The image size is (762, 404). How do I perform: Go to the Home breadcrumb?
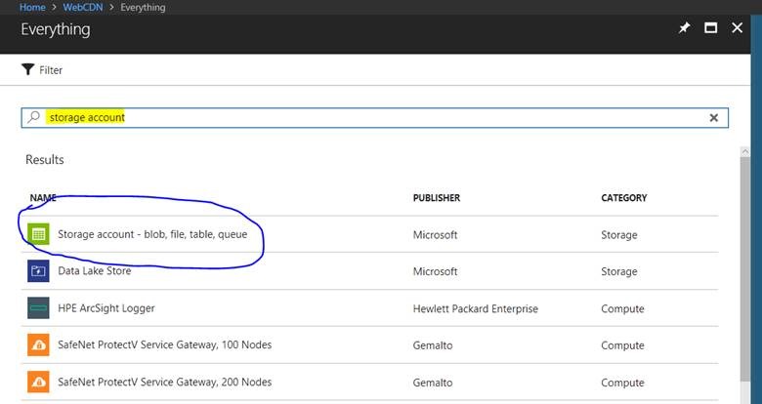pyautogui.click(x=32, y=7)
